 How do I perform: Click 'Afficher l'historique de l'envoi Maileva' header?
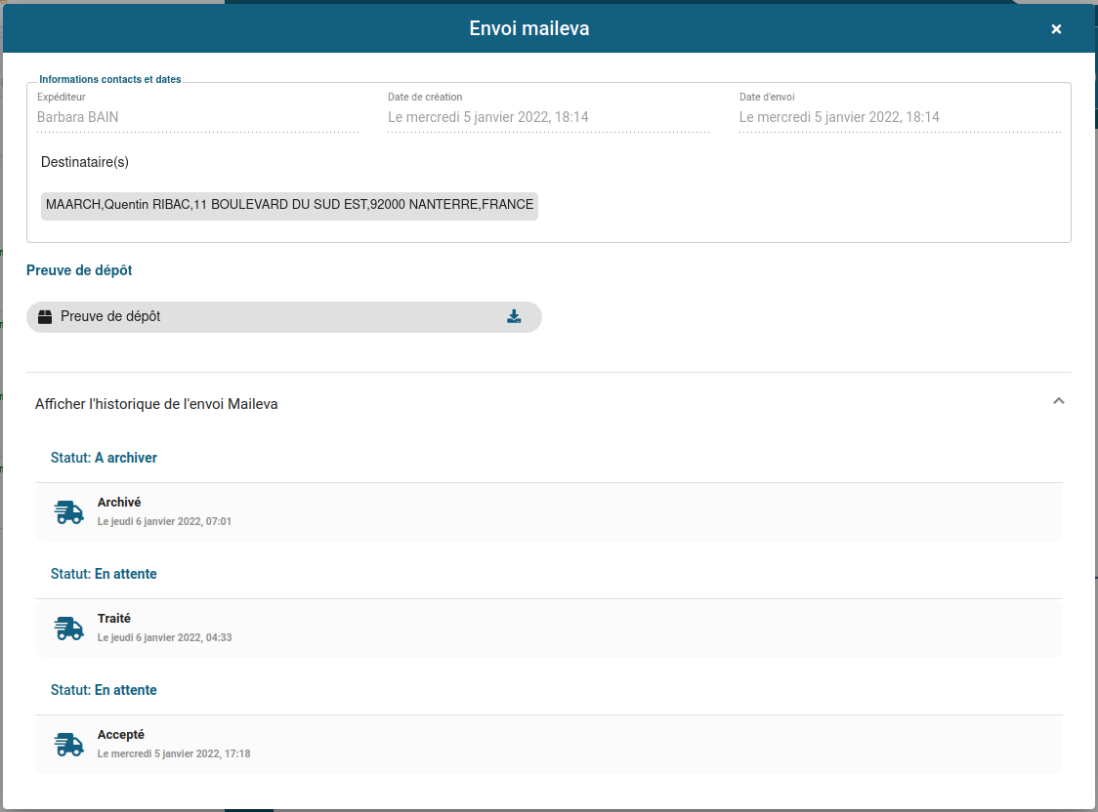click(x=156, y=404)
